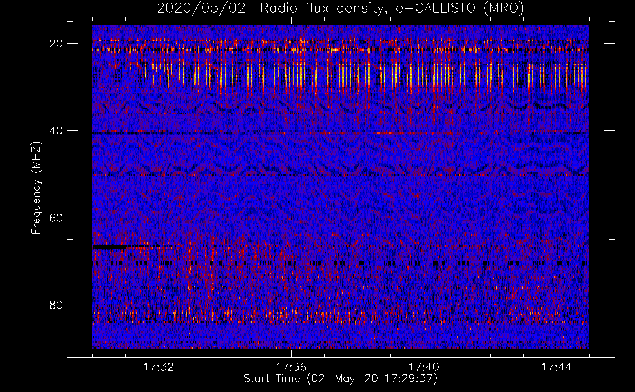Click the 17:32 time tick label

159,367
